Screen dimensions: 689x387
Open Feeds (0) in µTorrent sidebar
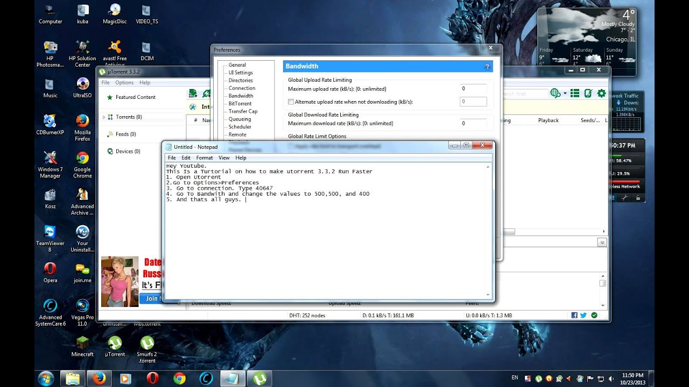(122, 134)
